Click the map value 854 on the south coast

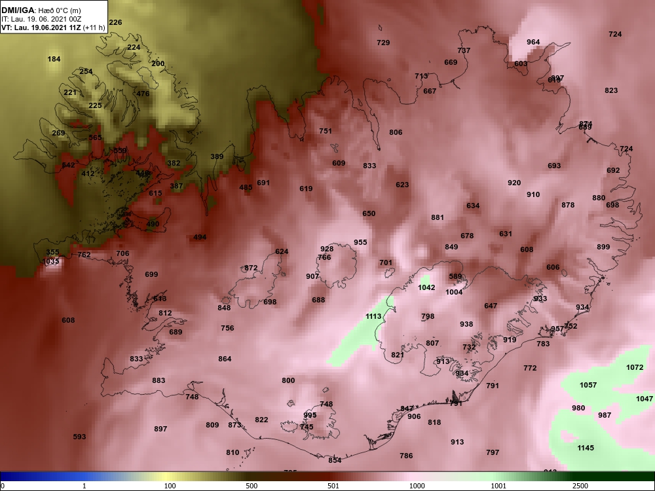335,460
